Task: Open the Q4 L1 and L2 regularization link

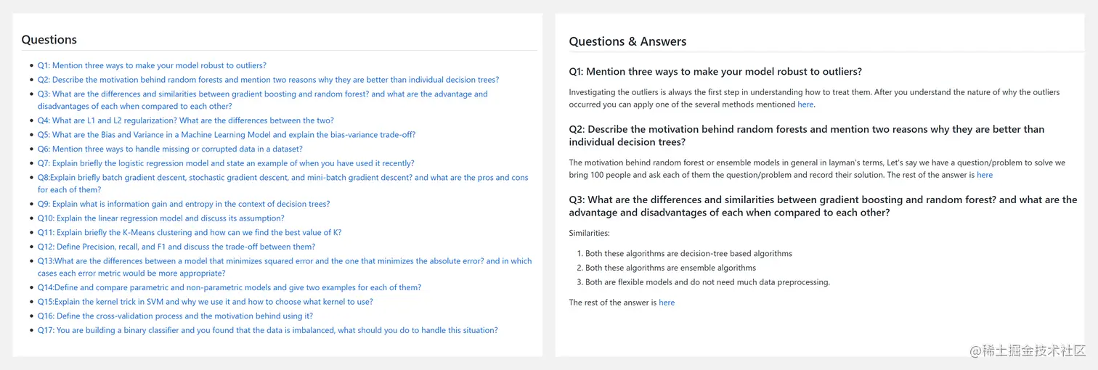Action: 186,120
